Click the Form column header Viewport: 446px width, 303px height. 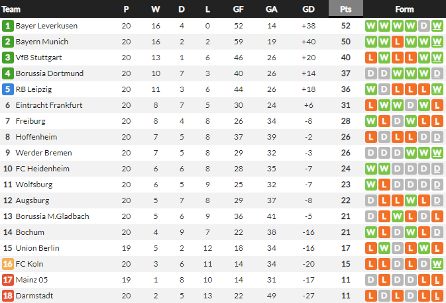[x=404, y=9]
